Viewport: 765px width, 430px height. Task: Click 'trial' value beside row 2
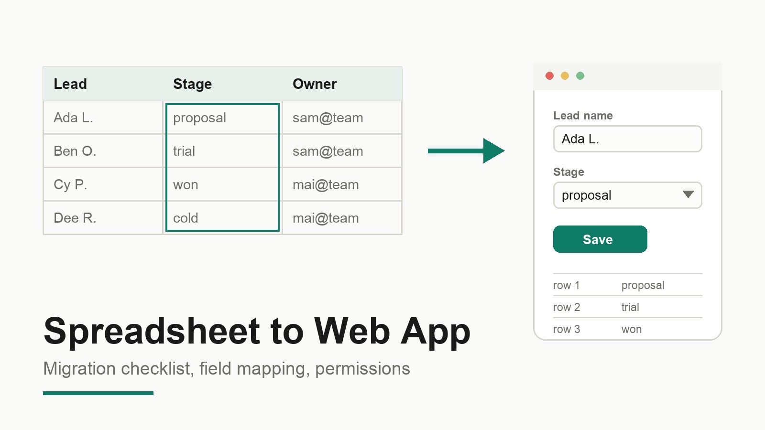click(x=630, y=307)
